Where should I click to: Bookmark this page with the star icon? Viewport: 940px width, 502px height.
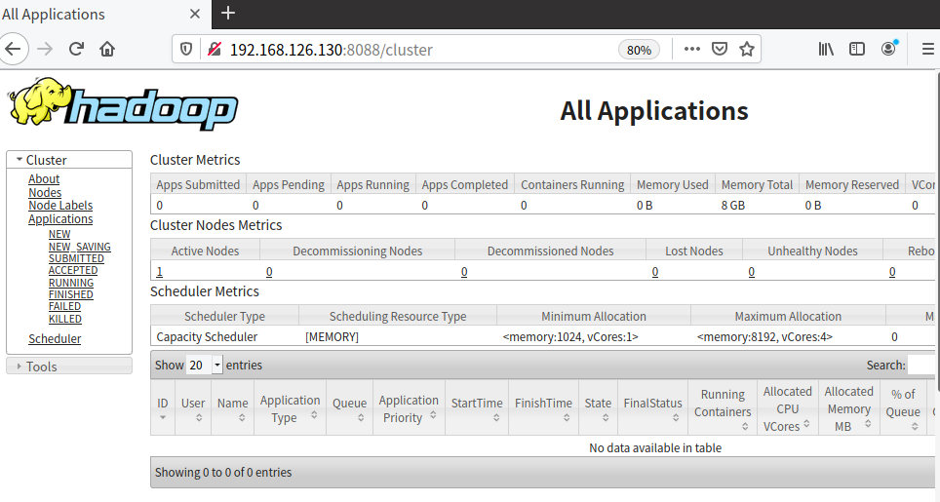point(746,49)
